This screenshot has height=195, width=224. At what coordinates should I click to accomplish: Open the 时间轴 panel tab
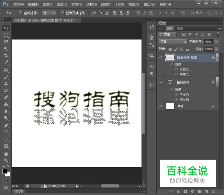click(18, 191)
